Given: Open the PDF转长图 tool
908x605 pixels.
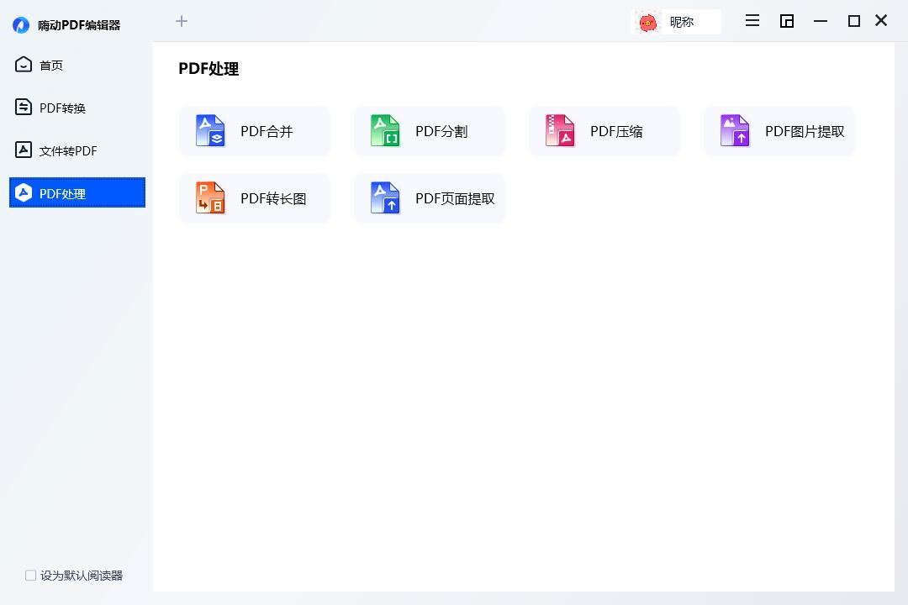Looking at the screenshot, I should [x=255, y=198].
